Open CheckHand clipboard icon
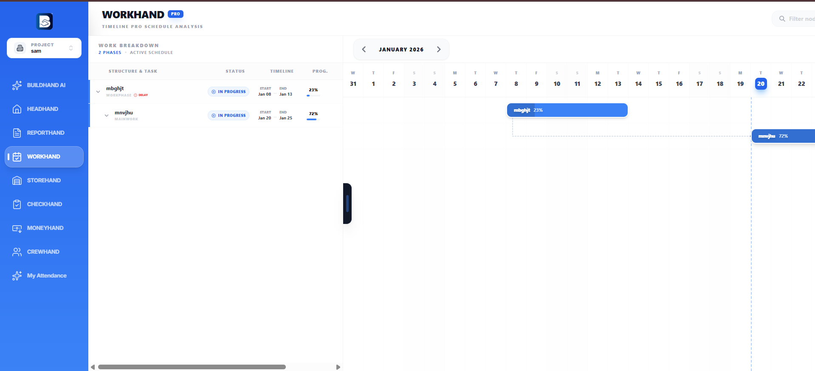Image resolution: width=815 pixels, height=371 pixels. [x=17, y=204]
